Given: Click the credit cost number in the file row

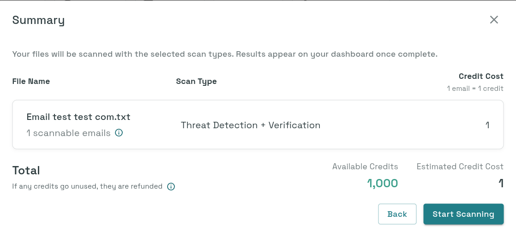Looking at the screenshot, I should click(487, 125).
